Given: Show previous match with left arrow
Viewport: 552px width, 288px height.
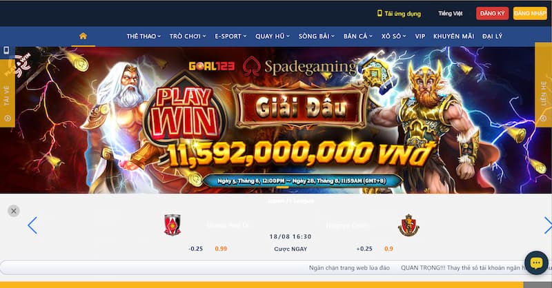Looking at the screenshot, I should [32, 225].
